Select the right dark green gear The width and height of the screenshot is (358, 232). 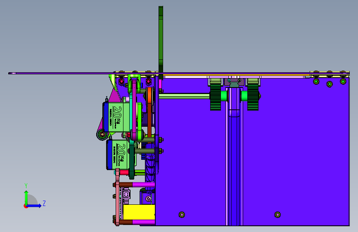pos(253,97)
